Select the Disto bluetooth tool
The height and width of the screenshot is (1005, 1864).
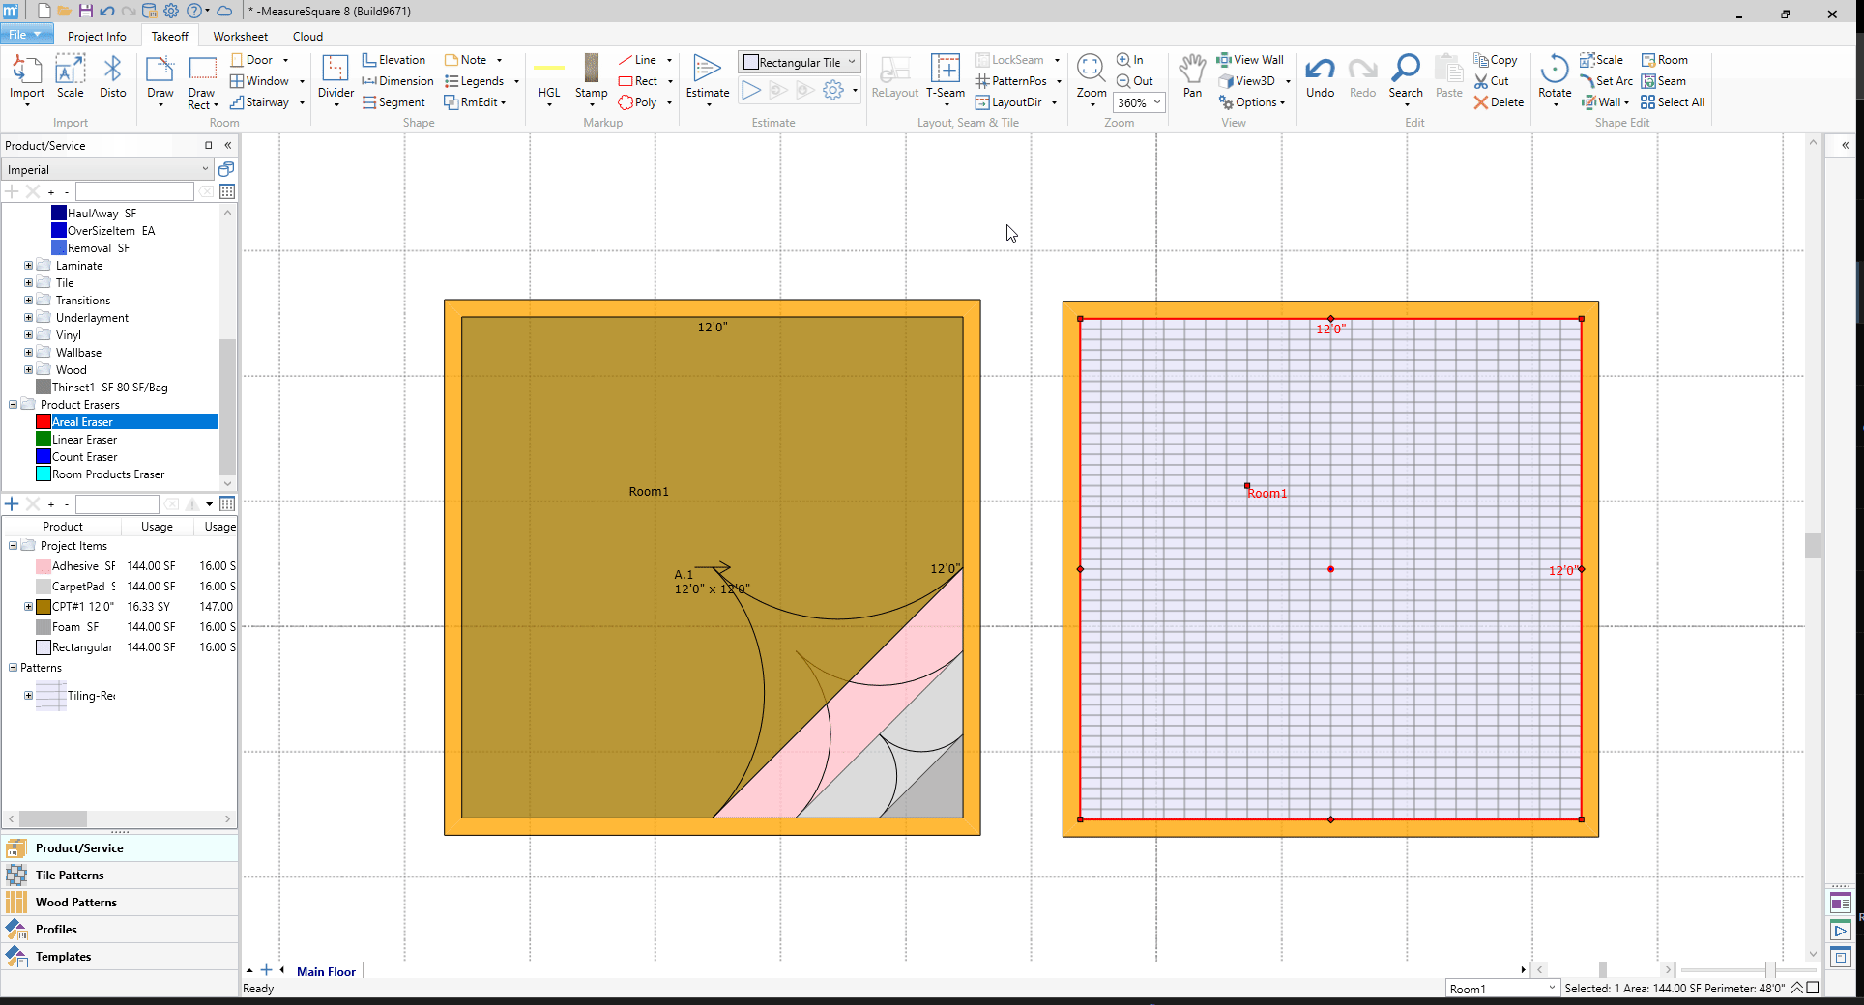pyautogui.click(x=112, y=77)
